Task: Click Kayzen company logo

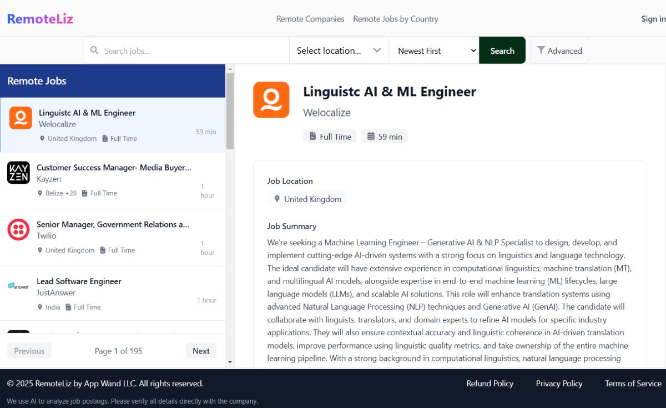Action: pos(18,173)
